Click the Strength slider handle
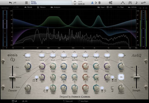Screen dimensions: 149x103 137,77
